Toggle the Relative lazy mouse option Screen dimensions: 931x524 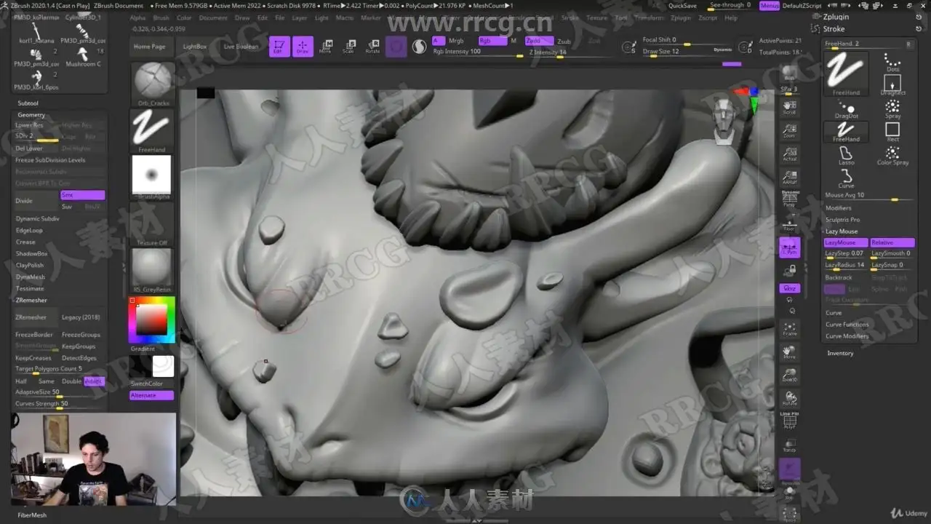[892, 242]
